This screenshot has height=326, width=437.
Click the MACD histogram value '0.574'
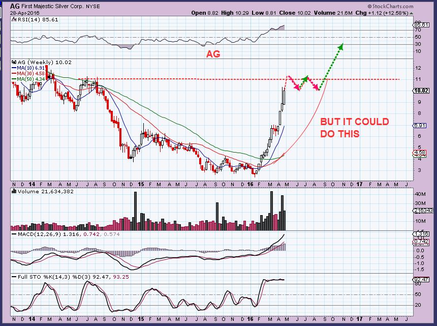point(112,234)
